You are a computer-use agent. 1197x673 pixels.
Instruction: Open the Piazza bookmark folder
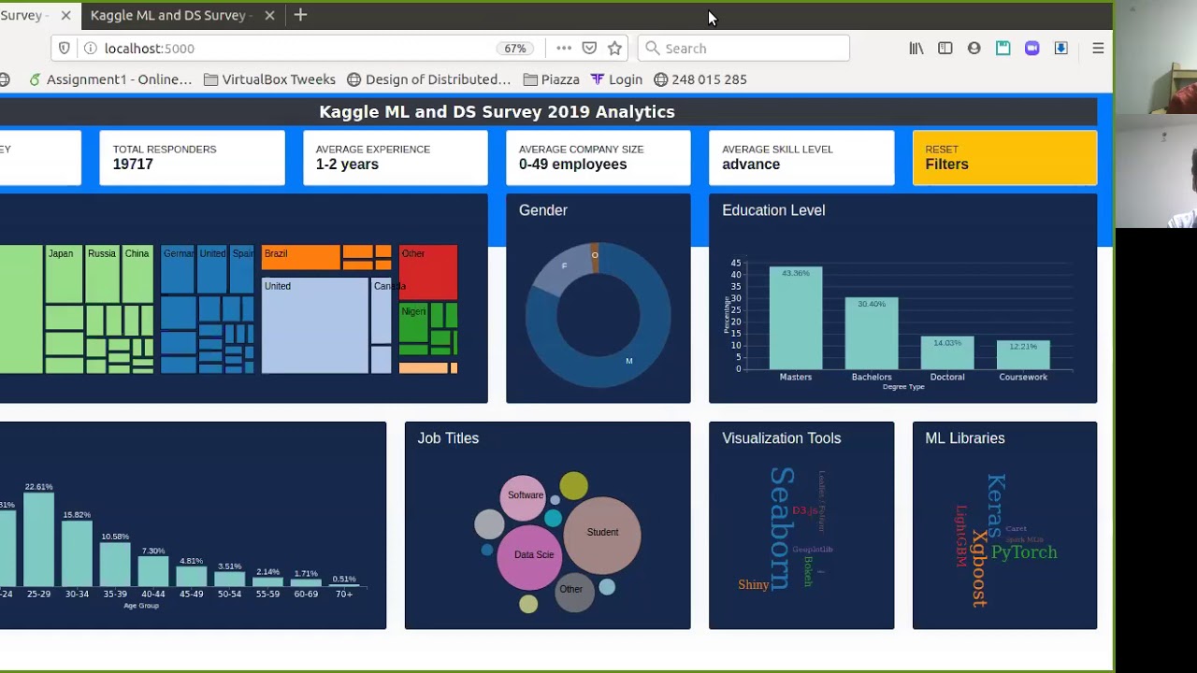pos(552,79)
